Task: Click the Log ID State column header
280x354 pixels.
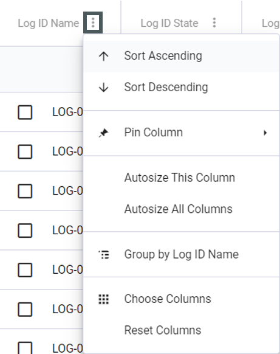Action: (x=169, y=23)
